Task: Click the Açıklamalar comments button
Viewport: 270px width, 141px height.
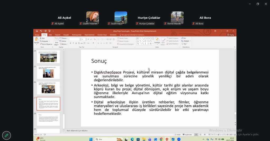Action: click(x=187, y=135)
